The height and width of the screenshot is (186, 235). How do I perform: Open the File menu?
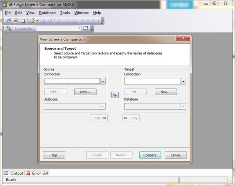(x=8, y=13)
